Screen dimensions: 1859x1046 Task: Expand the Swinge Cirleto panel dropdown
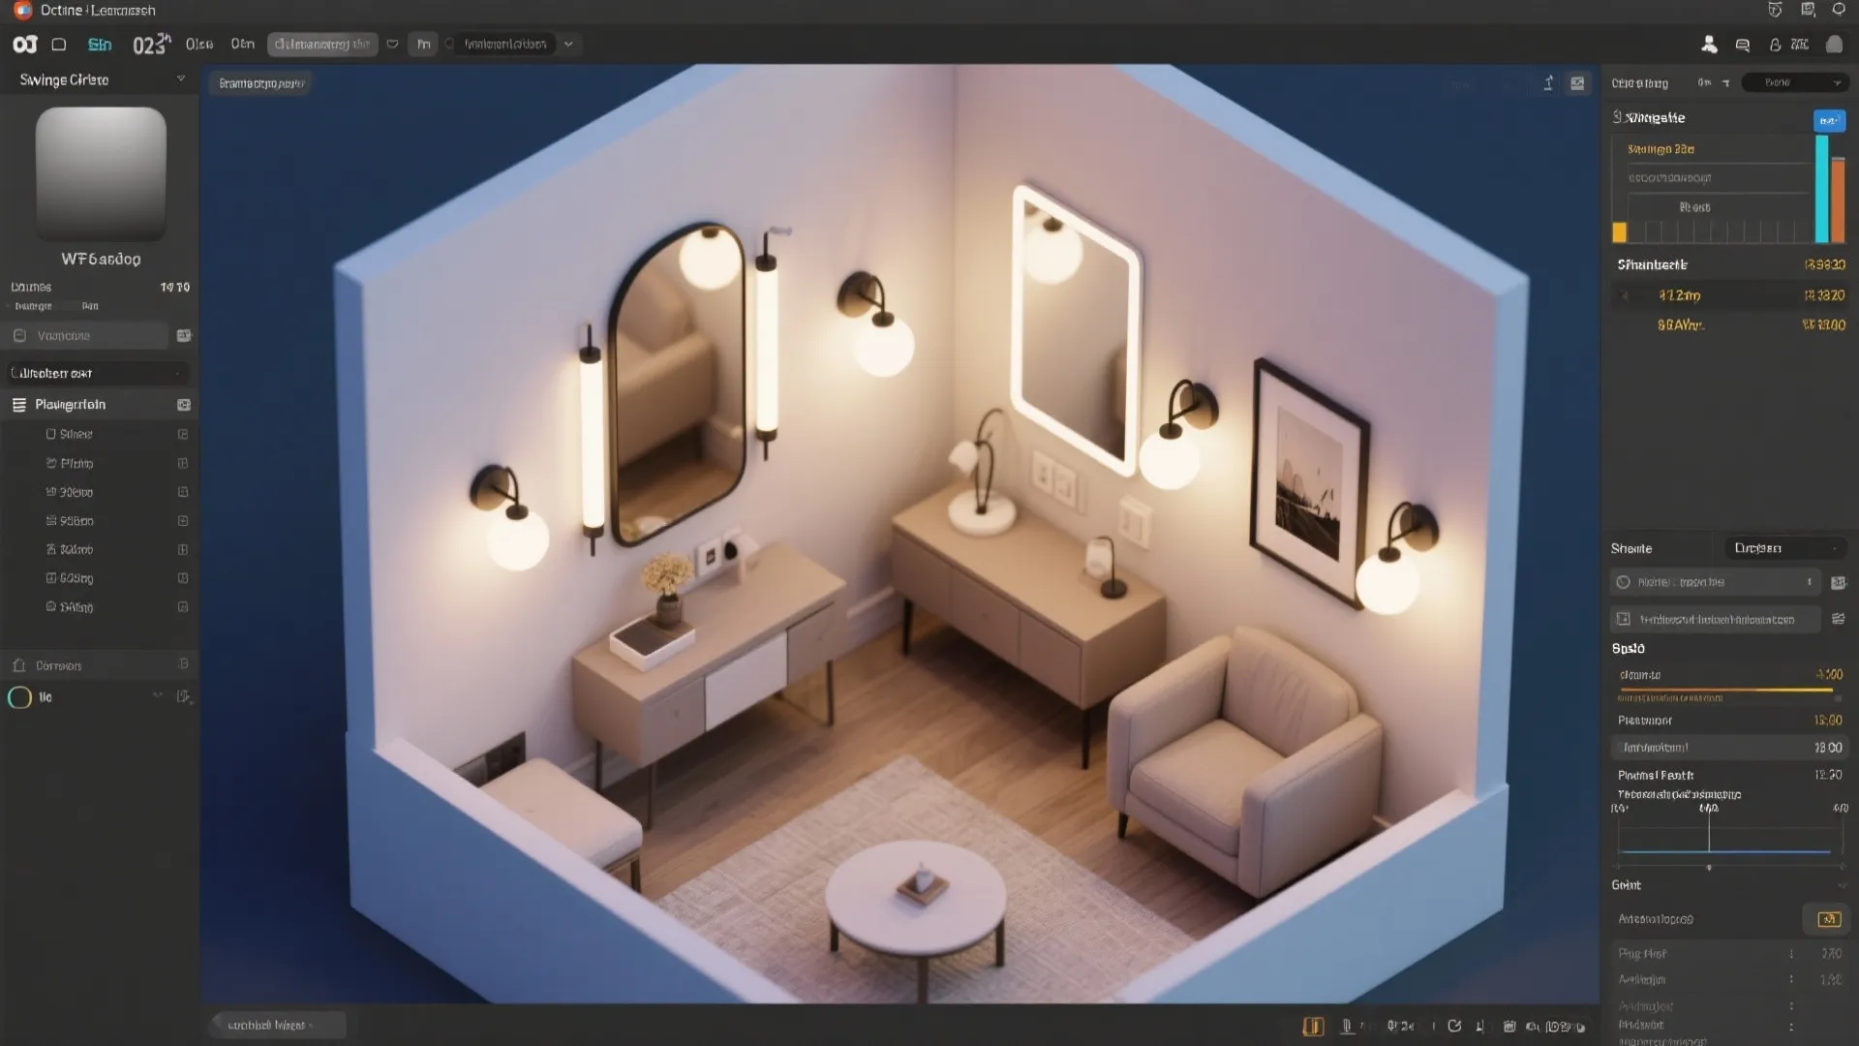click(x=180, y=79)
